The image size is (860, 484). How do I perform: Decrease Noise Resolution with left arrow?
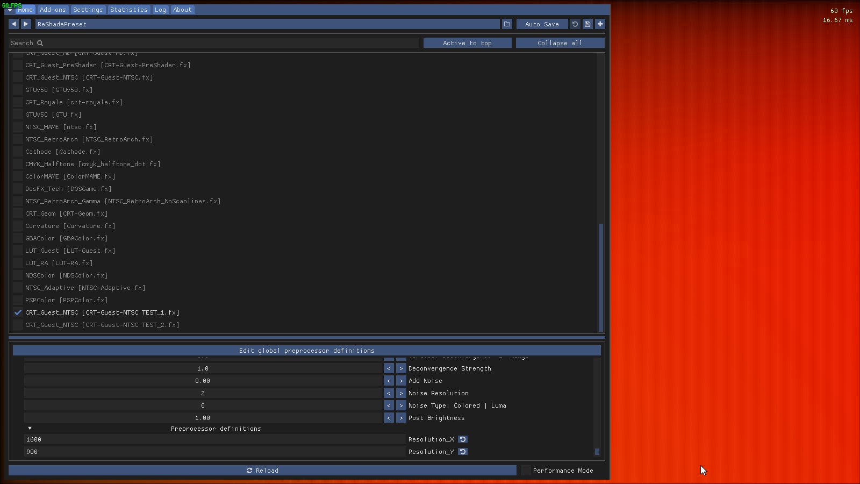point(389,393)
